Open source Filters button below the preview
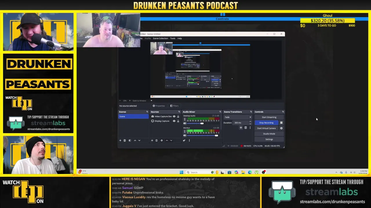Viewport: 371px width, 208px height. 174,106
